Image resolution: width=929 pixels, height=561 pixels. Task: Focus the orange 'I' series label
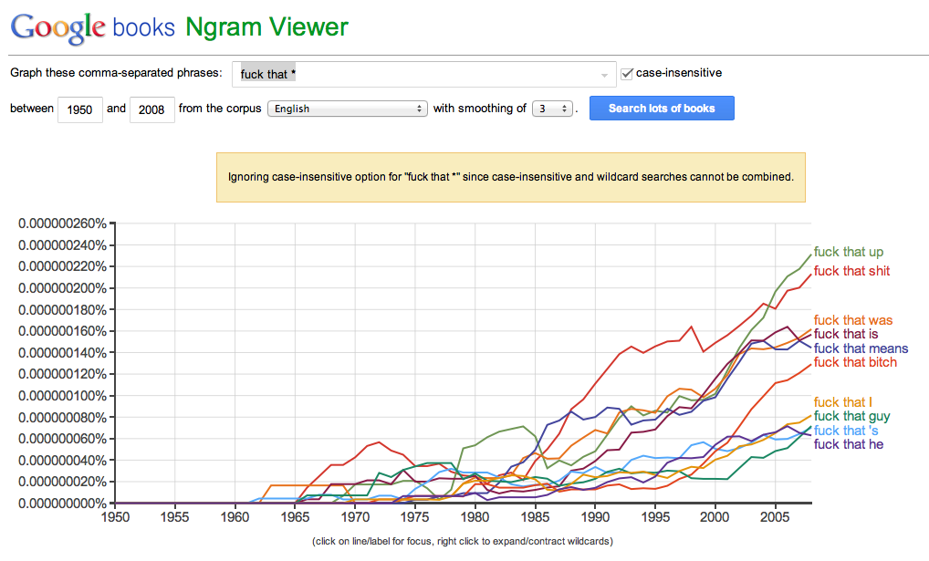(x=842, y=402)
